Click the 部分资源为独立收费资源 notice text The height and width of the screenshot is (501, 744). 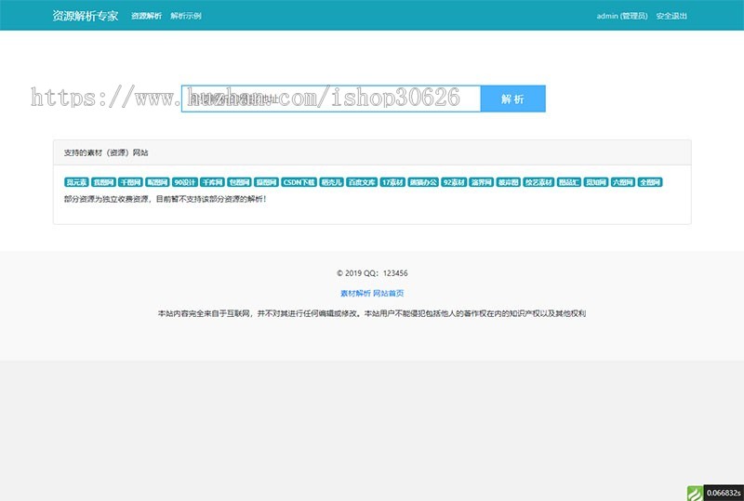tap(166, 199)
